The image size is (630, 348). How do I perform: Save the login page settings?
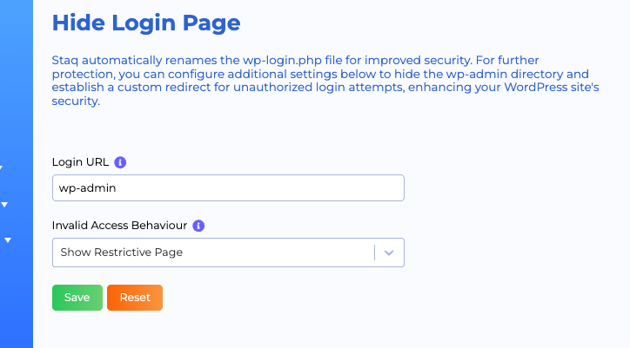[77, 298]
